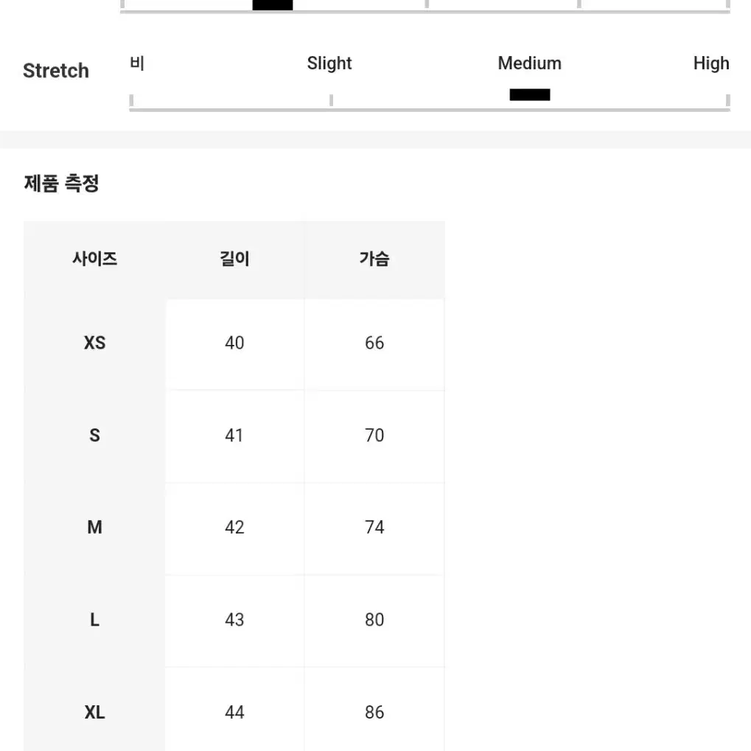Select the High stretch label

pos(710,63)
